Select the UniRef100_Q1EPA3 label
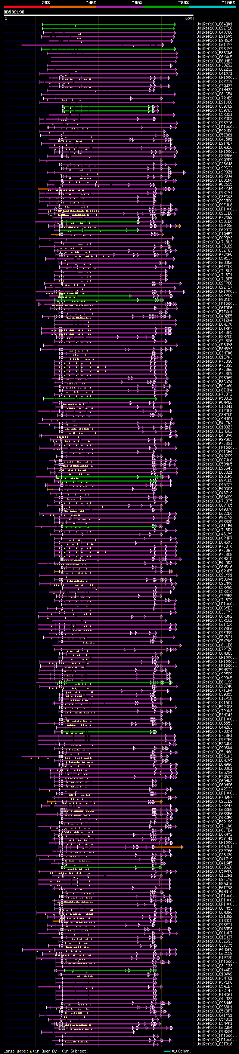 pyautogui.click(x=214, y=357)
